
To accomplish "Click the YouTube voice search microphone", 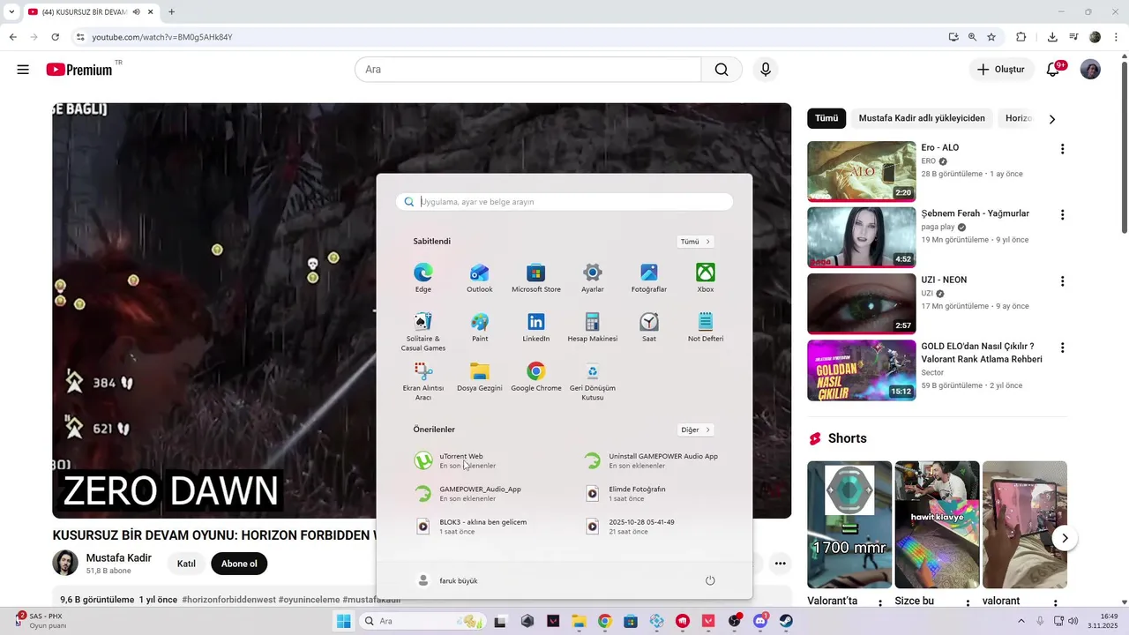I will (x=766, y=70).
